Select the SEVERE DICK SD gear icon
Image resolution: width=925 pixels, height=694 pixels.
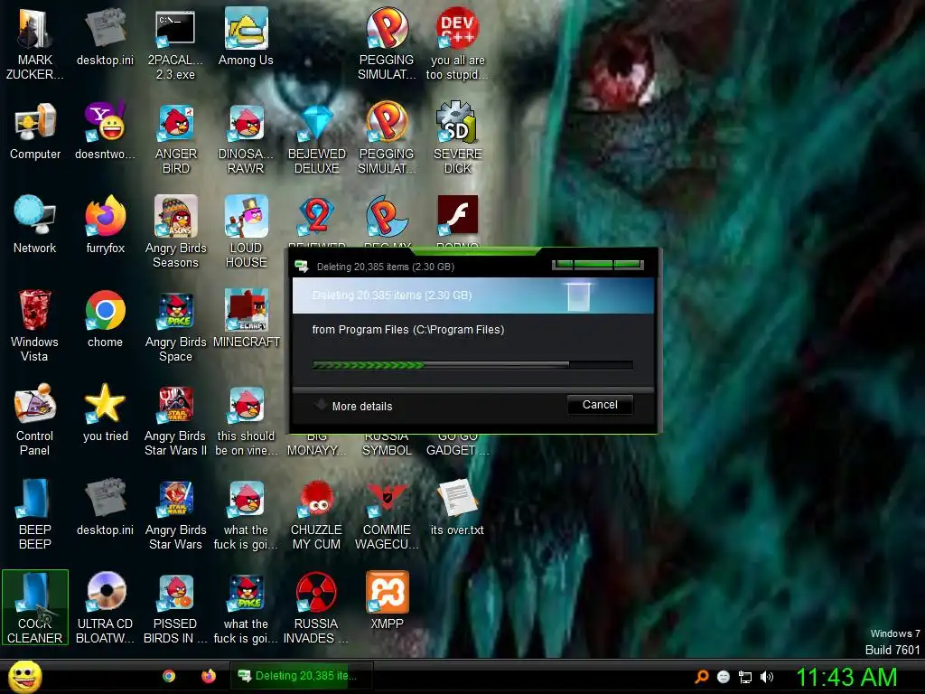click(x=457, y=139)
